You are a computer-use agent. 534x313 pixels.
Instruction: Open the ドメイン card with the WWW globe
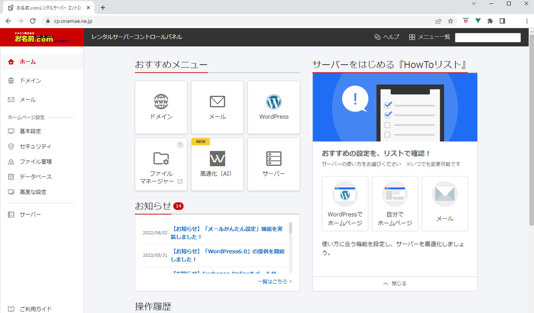pos(161,107)
